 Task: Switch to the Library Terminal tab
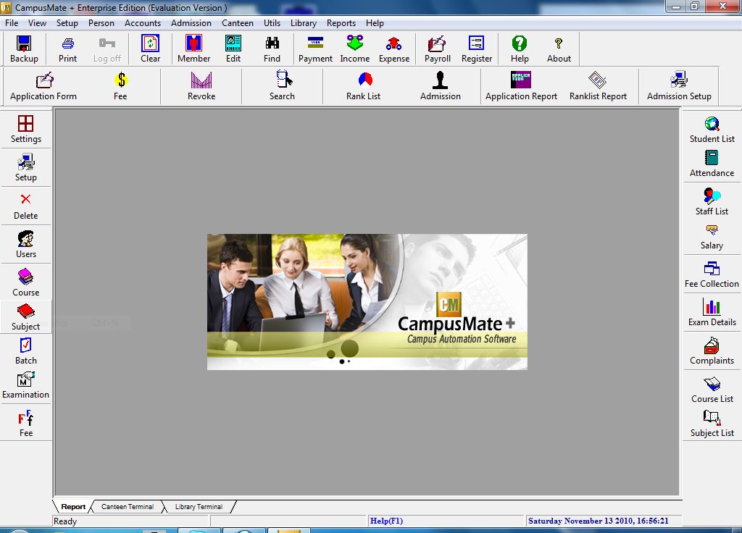pos(199,506)
